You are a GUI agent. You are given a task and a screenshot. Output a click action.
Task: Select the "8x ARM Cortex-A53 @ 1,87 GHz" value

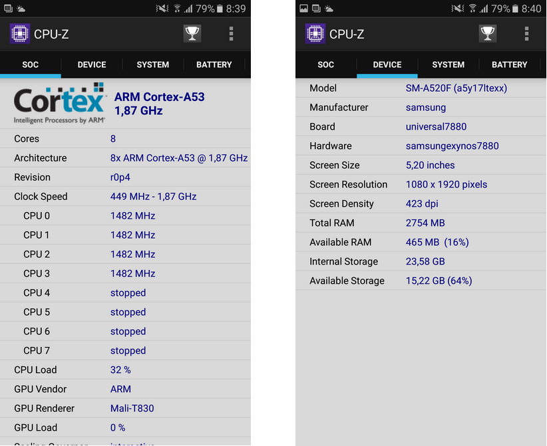tap(179, 158)
